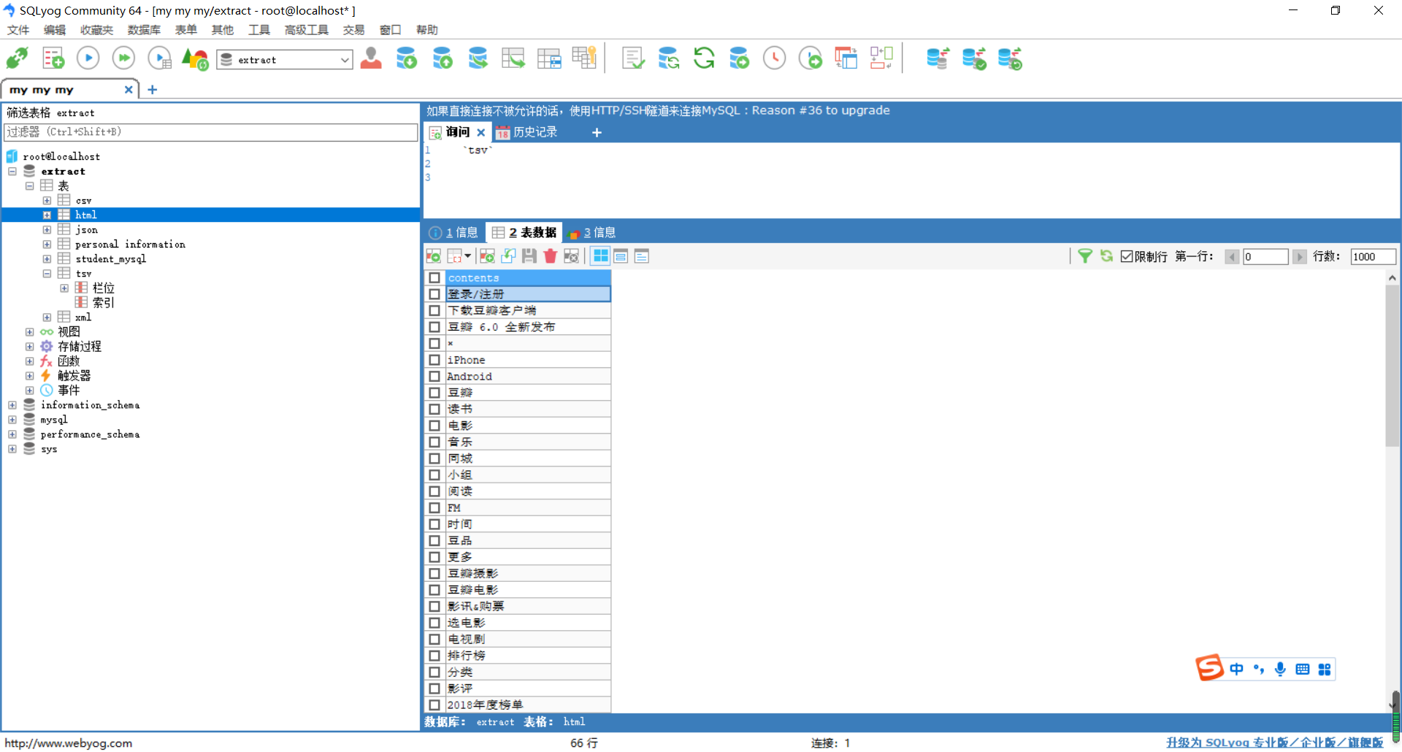This screenshot has width=1402, height=752.
Task: Open the schema synchronization tool icon
Action: click(668, 58)
